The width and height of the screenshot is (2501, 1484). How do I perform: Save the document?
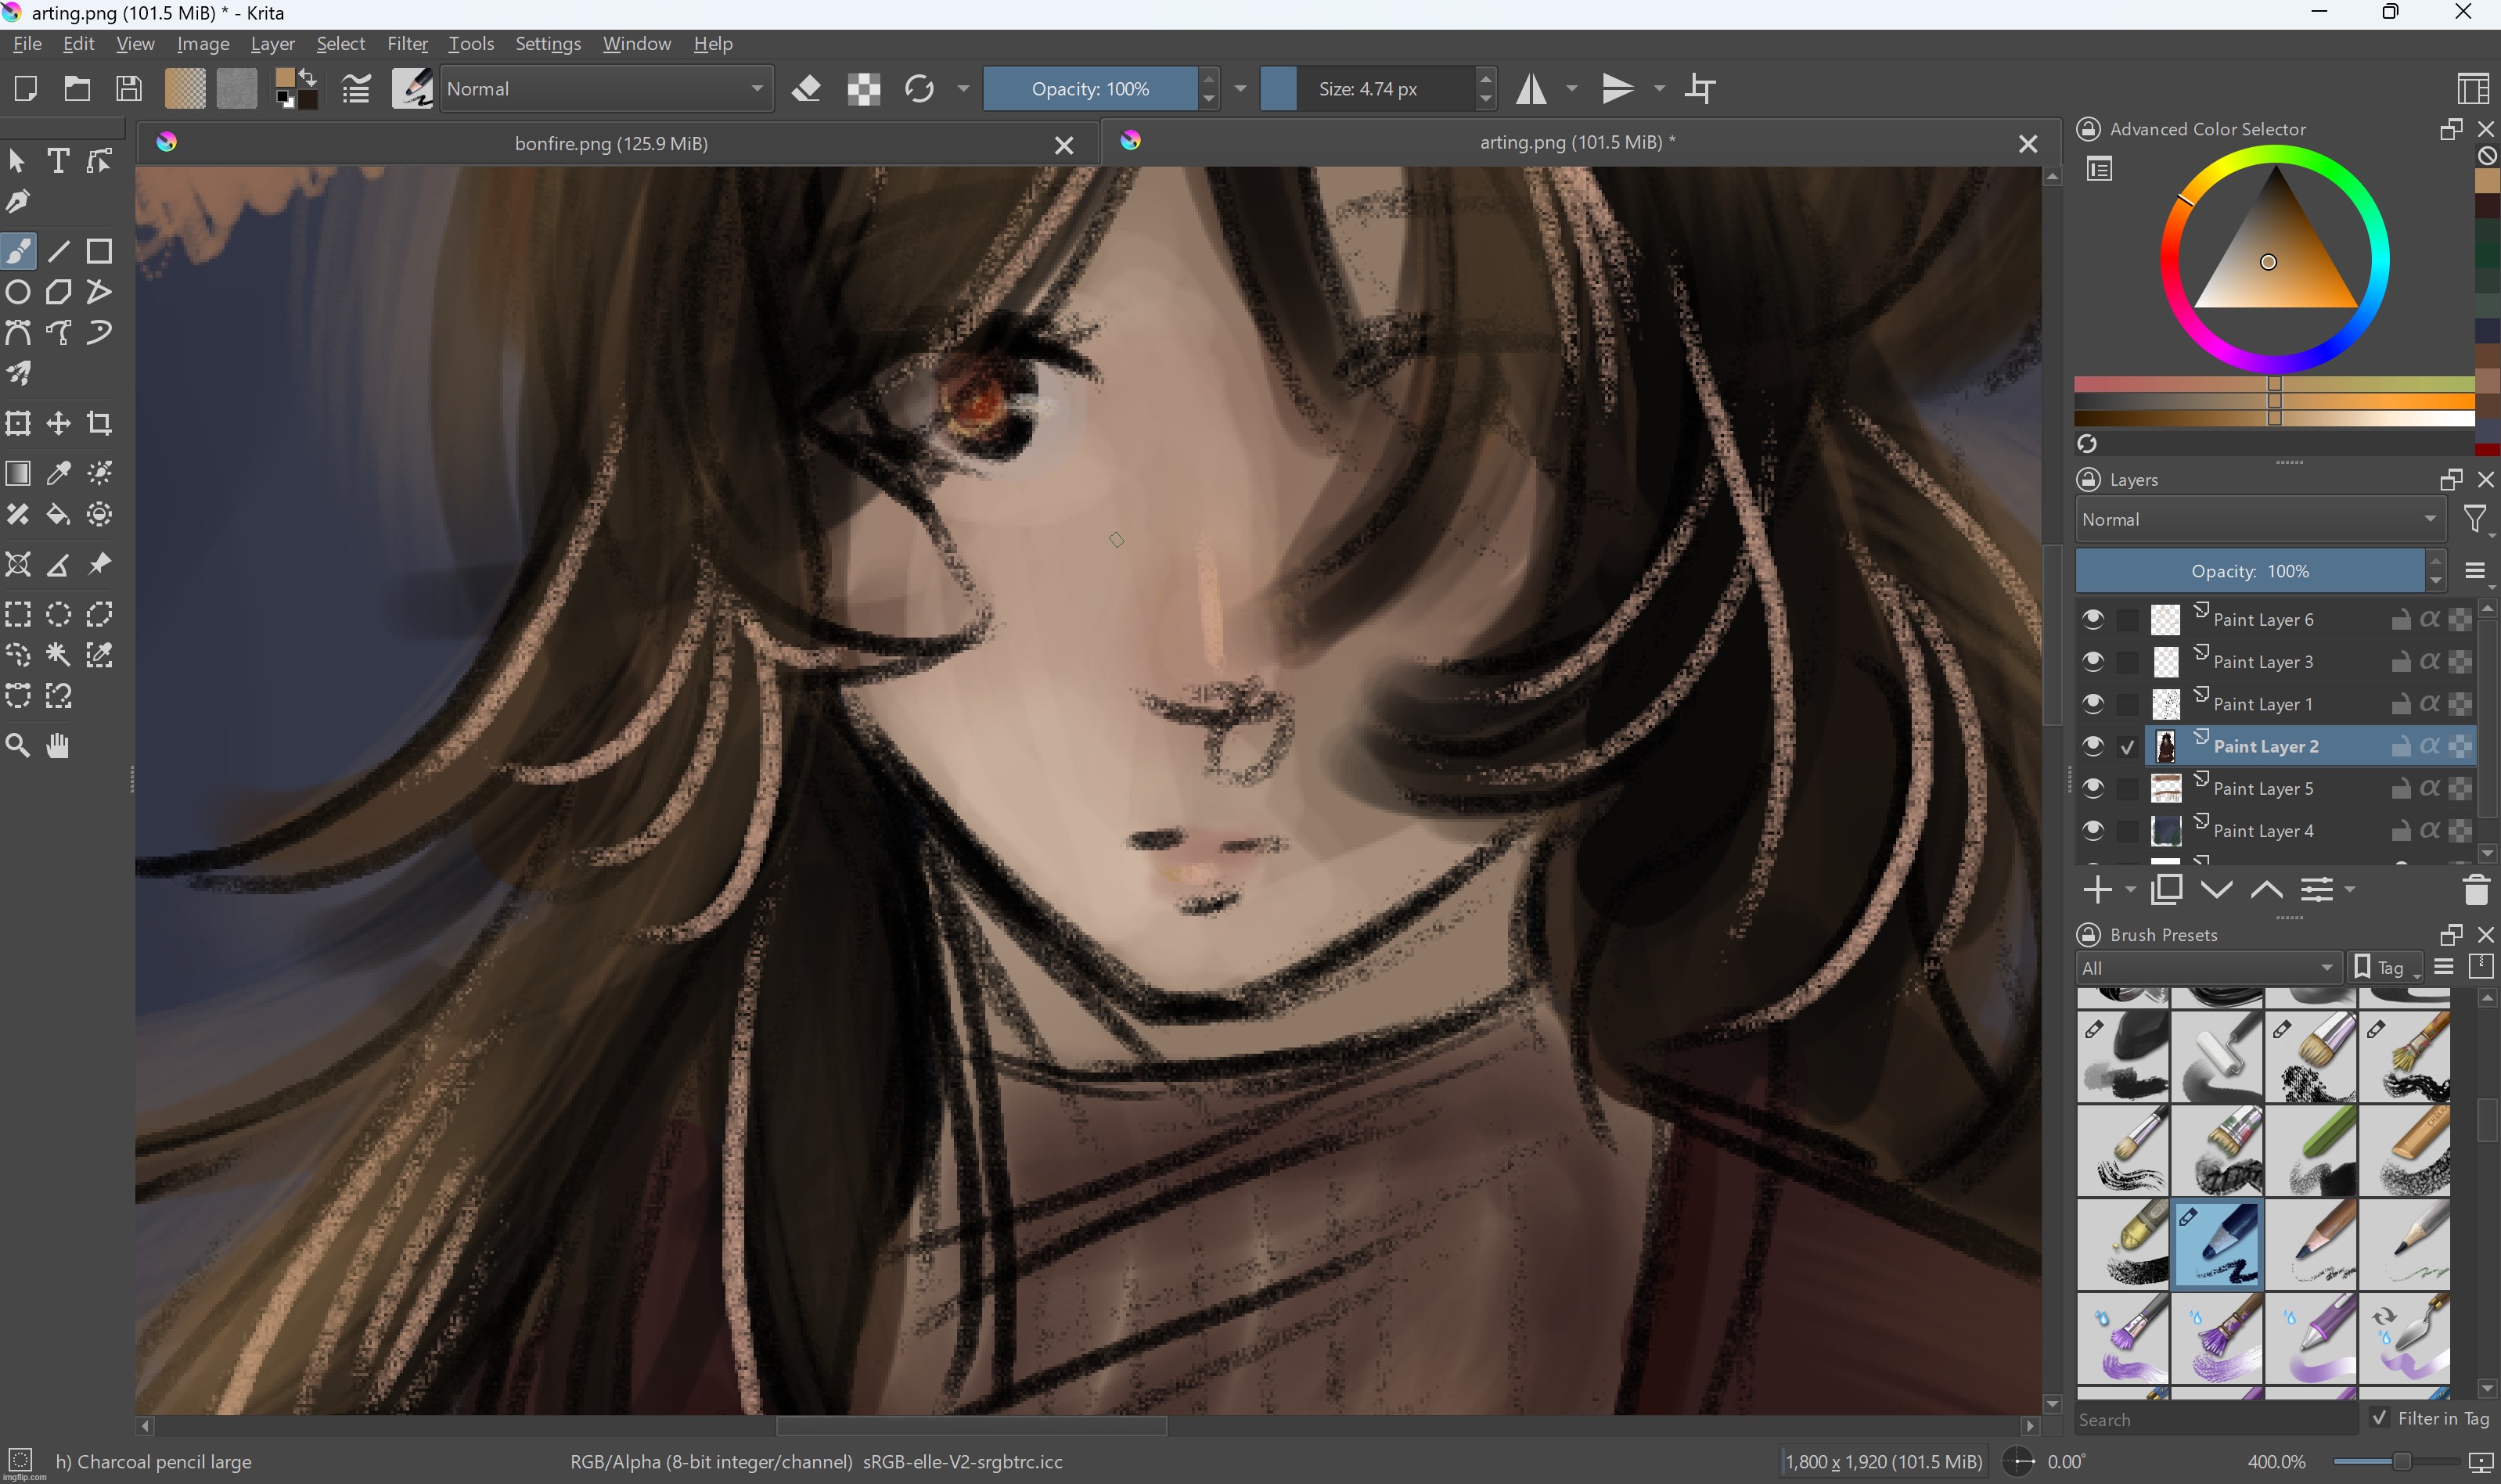tap(129, 89)
